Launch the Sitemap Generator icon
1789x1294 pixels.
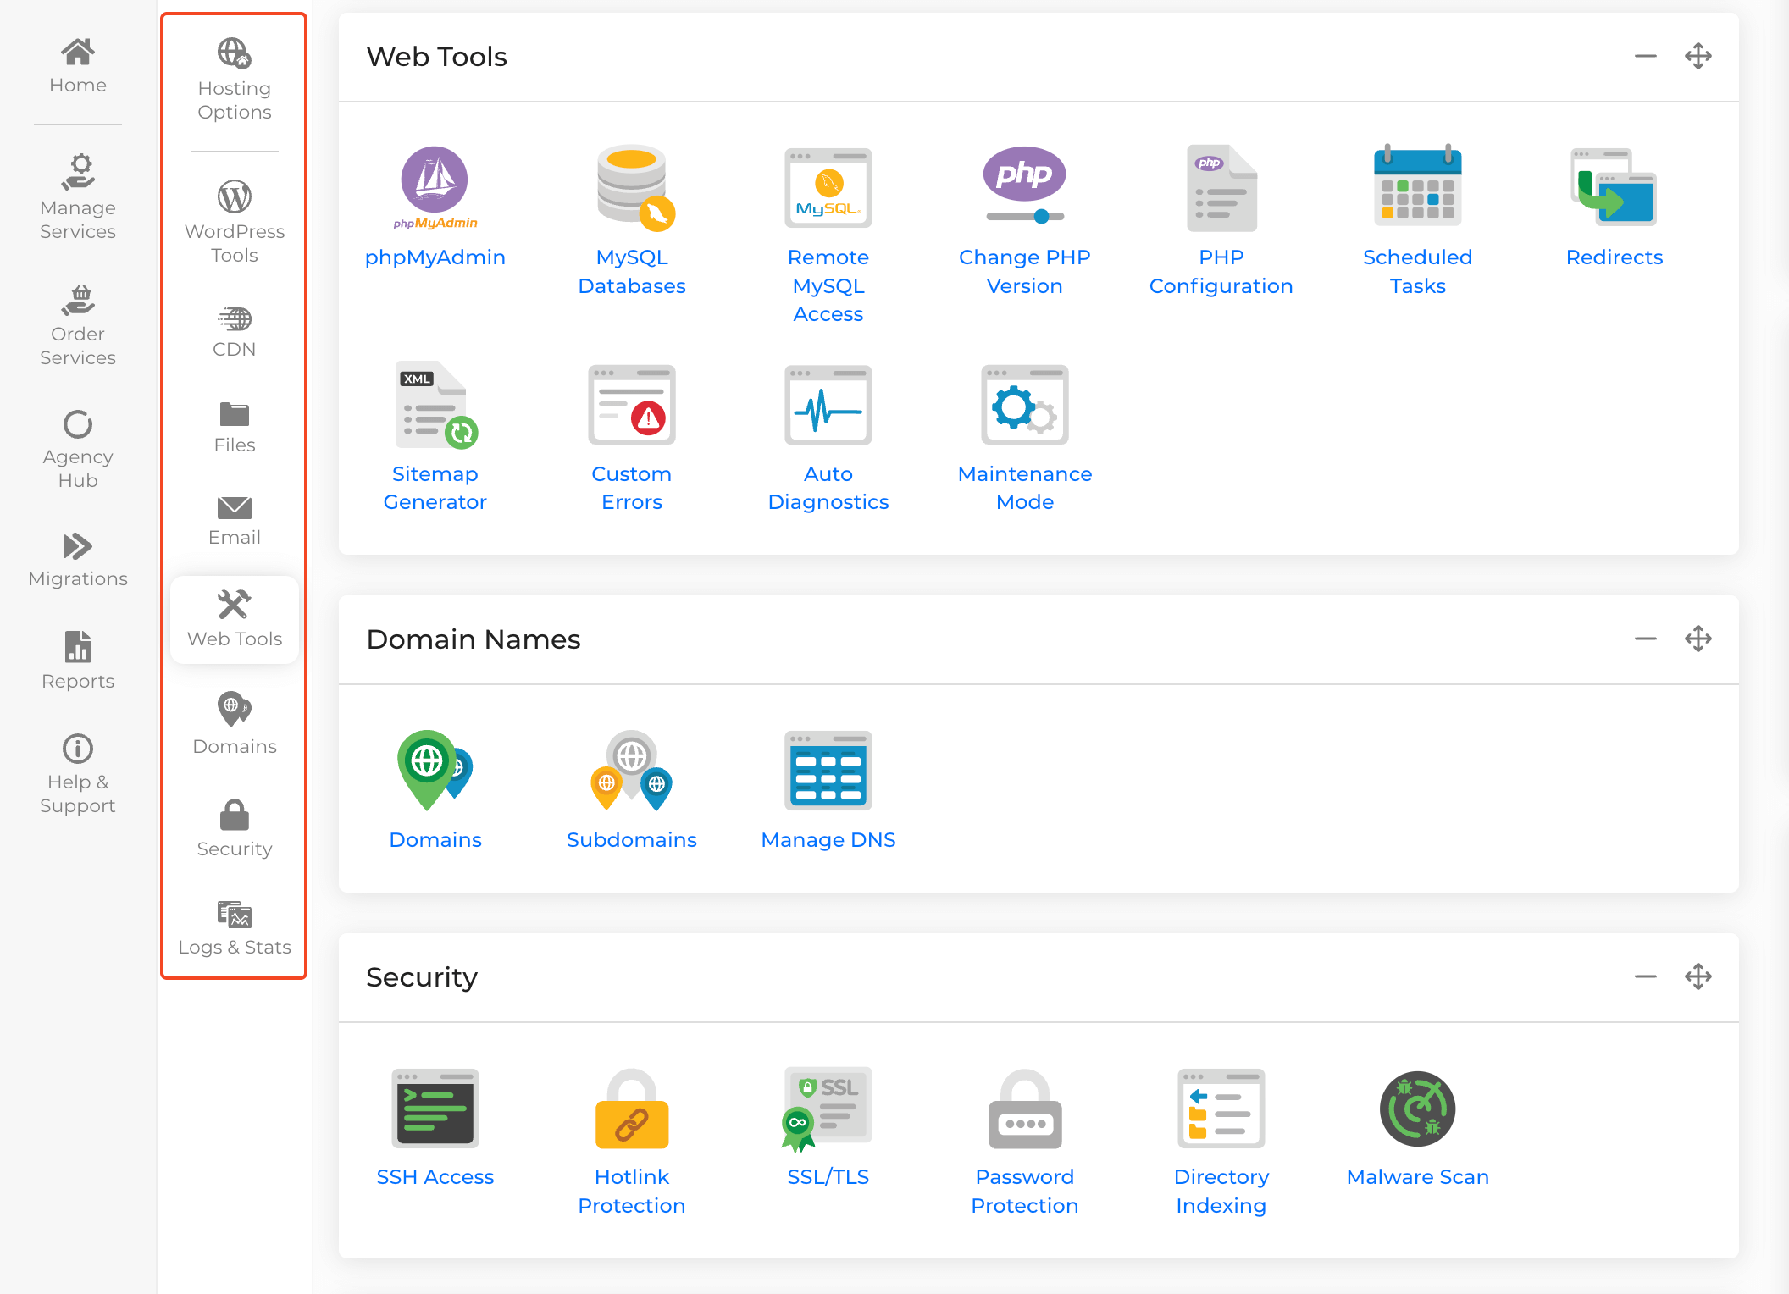pyautogui.click(x=435, y=405)
